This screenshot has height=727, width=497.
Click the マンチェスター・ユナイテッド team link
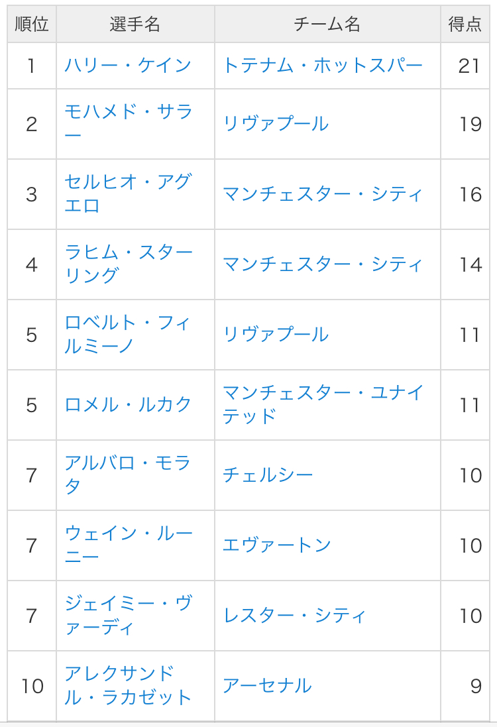coord(323,393)
